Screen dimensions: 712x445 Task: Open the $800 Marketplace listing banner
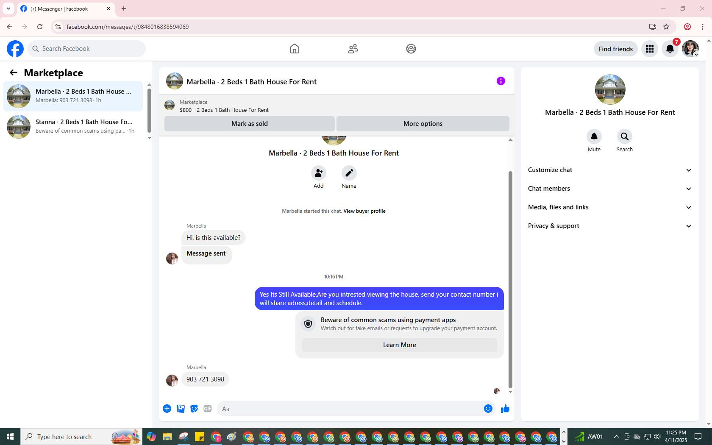337,106
